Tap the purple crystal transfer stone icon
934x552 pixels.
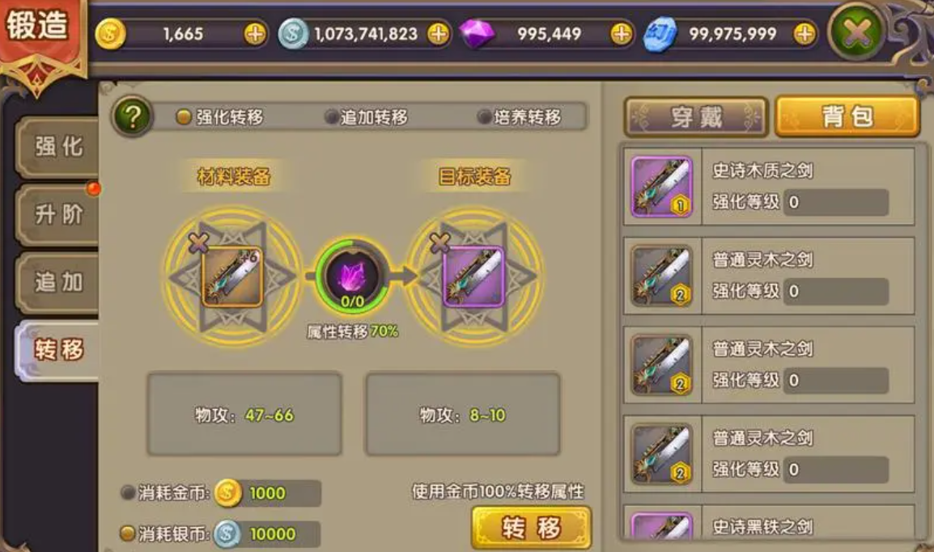pyautogui.click(x=352, y=276)
